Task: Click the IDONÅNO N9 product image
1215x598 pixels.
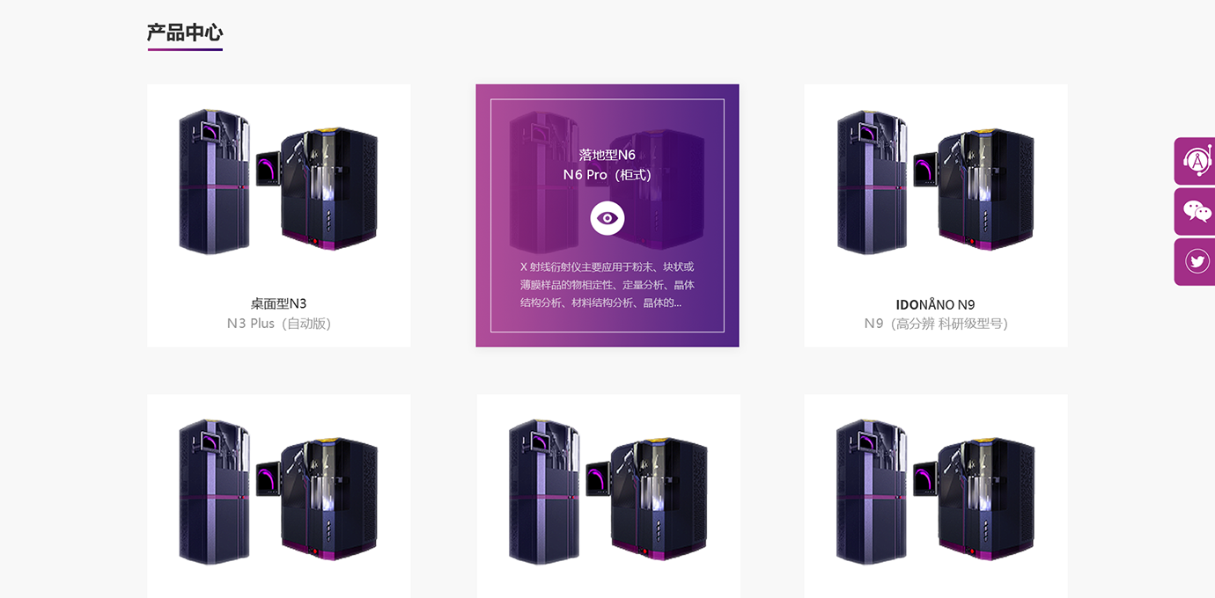Action: 936,182
